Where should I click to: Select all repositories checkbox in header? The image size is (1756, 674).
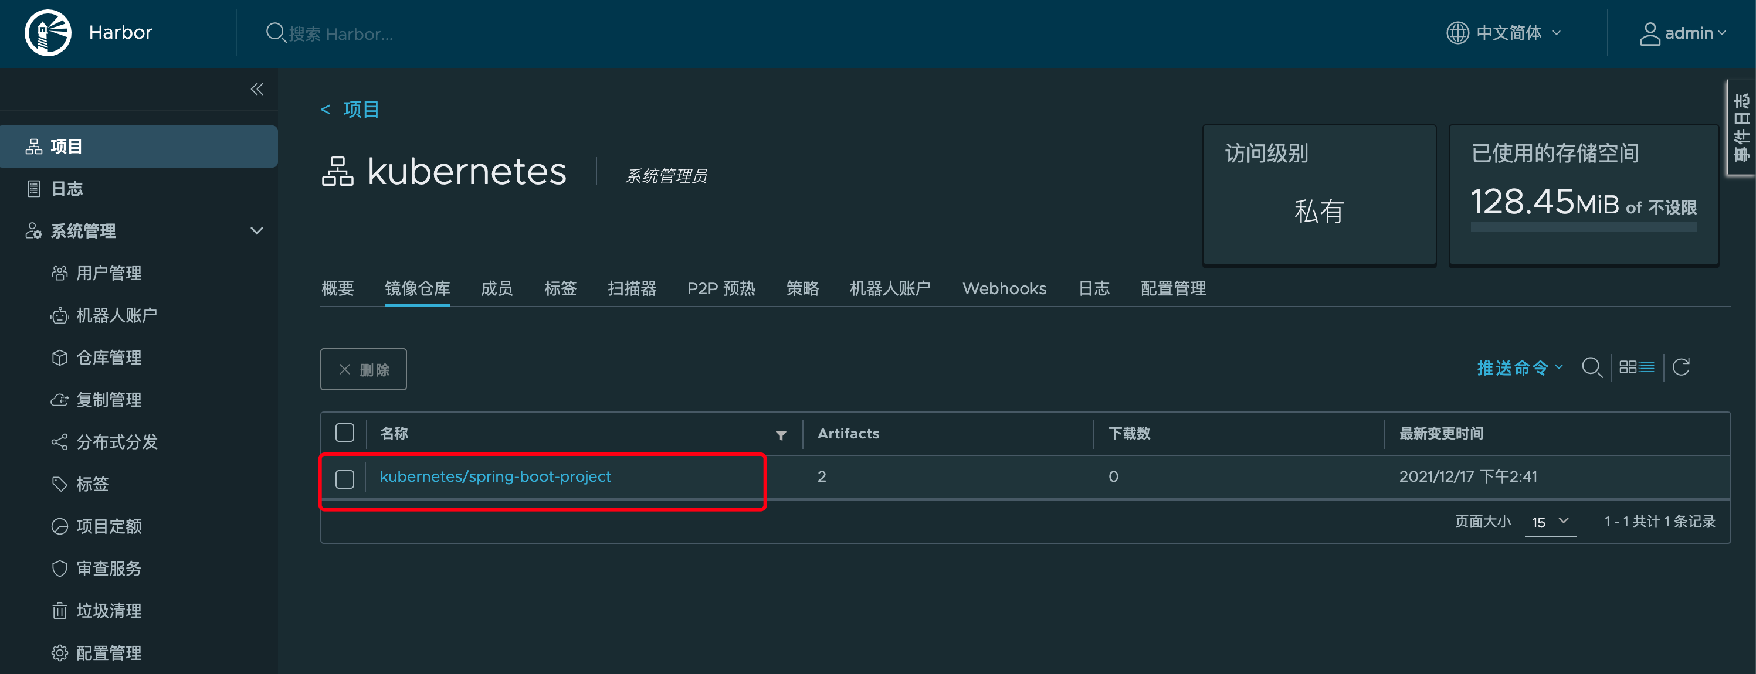(x=345, y=433)
